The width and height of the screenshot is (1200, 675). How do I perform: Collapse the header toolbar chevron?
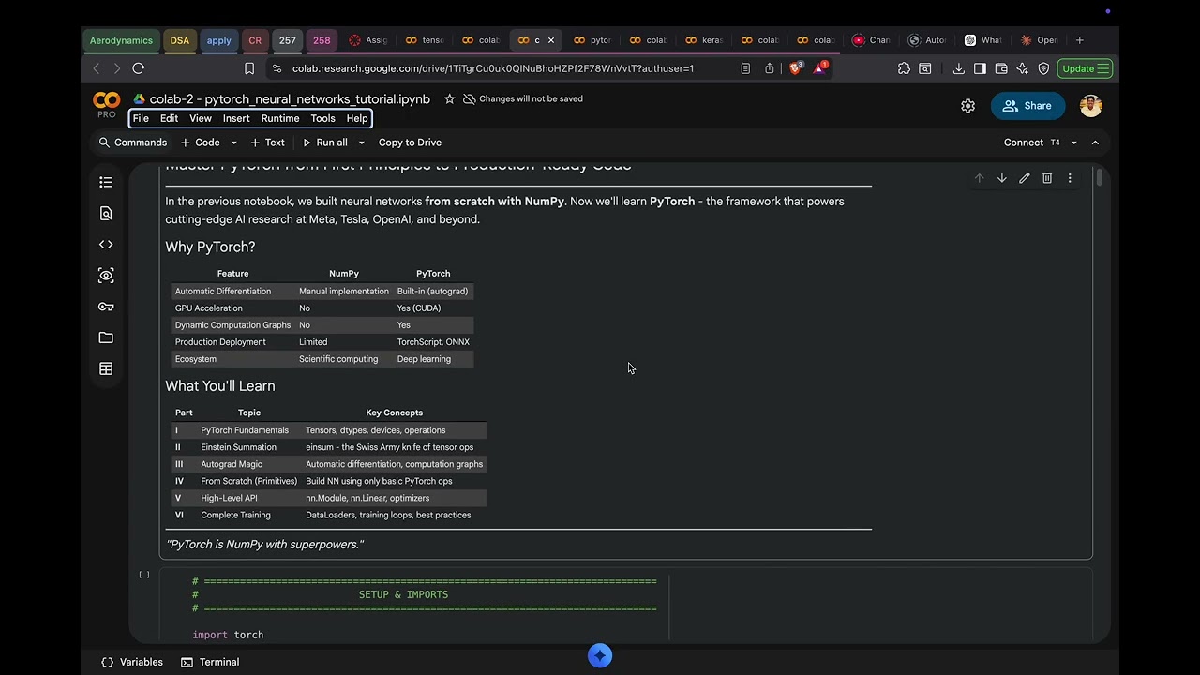coord(1095,142)
